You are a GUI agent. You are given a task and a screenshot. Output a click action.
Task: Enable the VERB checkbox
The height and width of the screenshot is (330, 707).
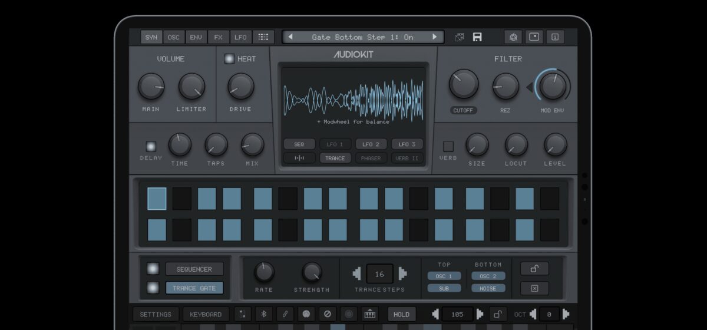(448, 146)
